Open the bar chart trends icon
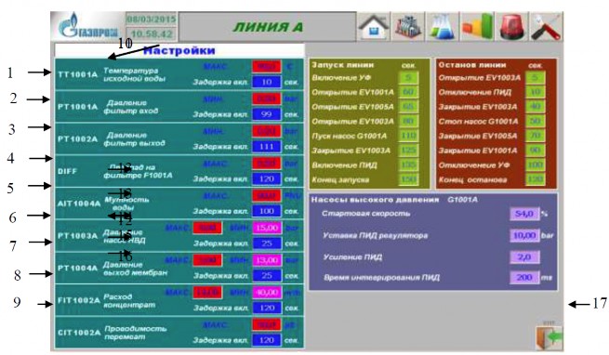The width and height of the screenshot is (609, 355). [x=477, y=27]
